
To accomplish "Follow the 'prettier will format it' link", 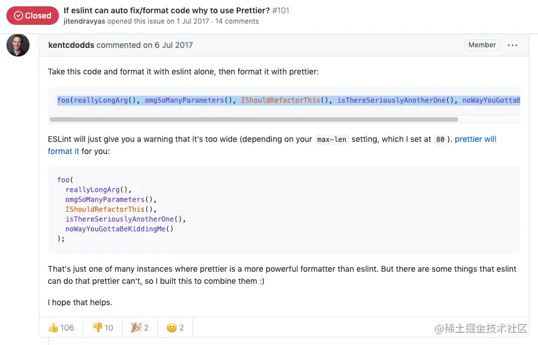I will pos(475,139).
